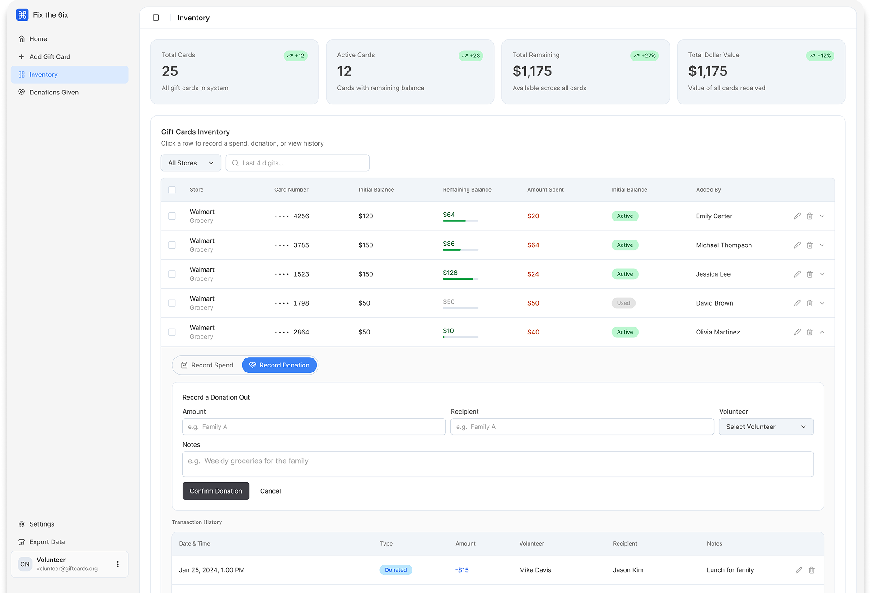Toggle the sidebar panel icon
Screen dimensions: 871x593
coord(156,18)
